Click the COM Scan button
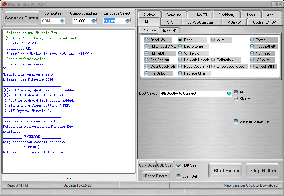This screenshot has width=284, height=196. pos(147,165)
